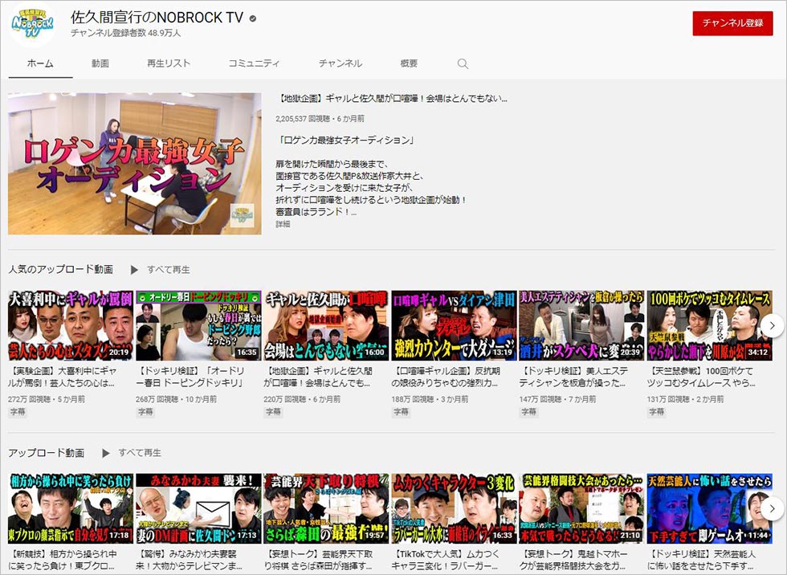
Task: Click 2,205,537 回視聴・6 か月前 view count
Action: click(320, 119)
